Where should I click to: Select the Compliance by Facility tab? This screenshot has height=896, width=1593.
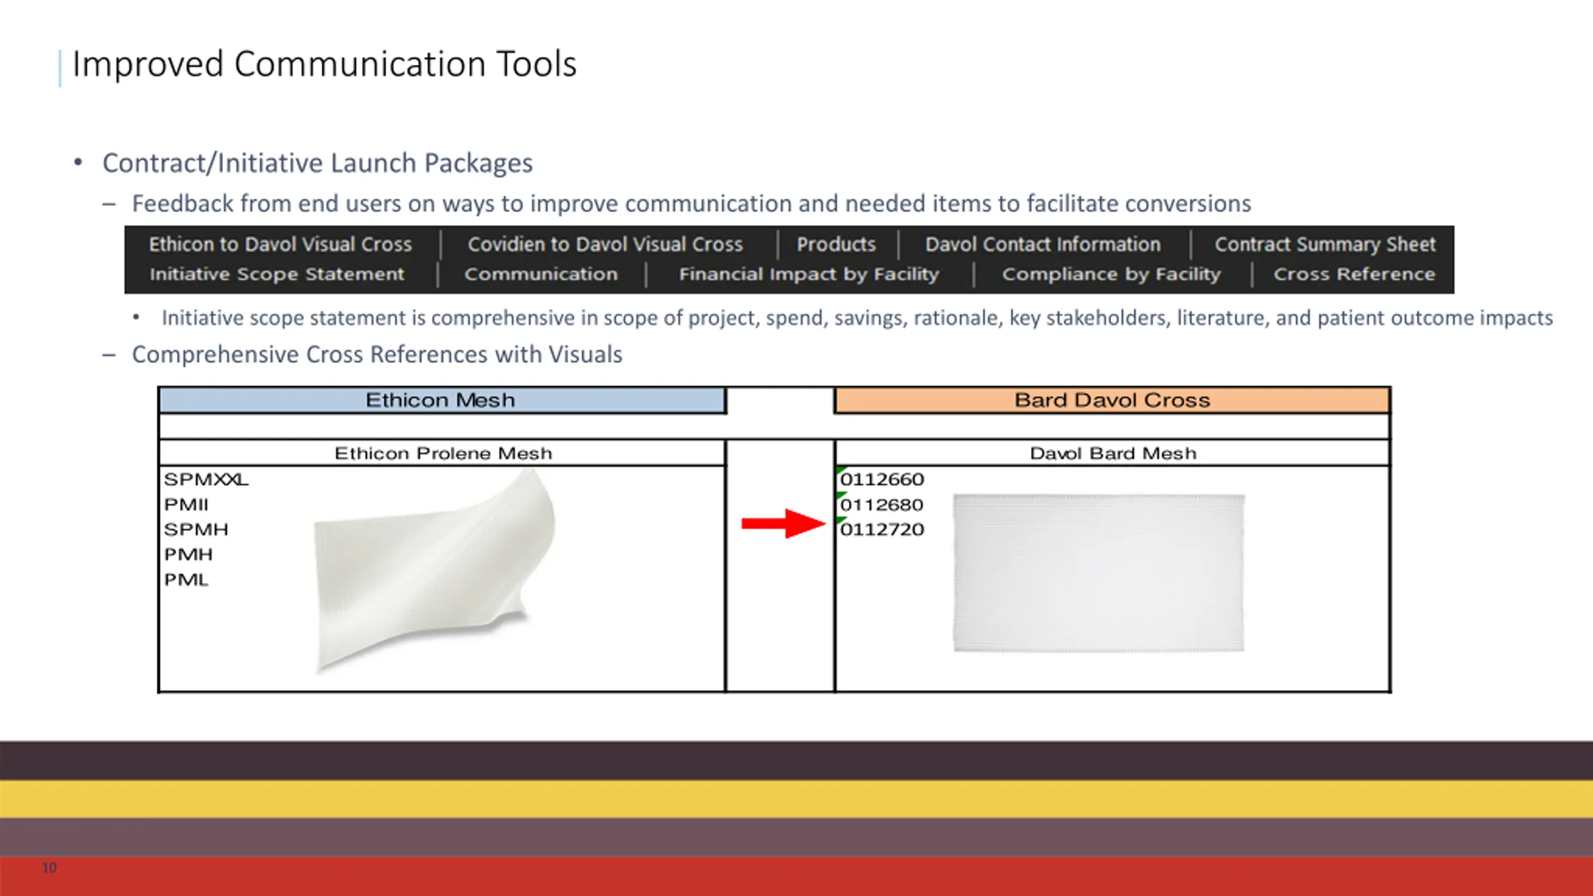(x=1111, y=274)
